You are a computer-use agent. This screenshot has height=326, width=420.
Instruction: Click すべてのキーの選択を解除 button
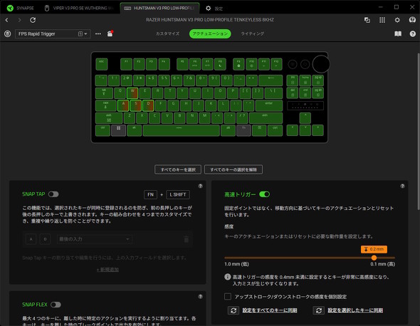pyautogui.click(x=233, y=169)
